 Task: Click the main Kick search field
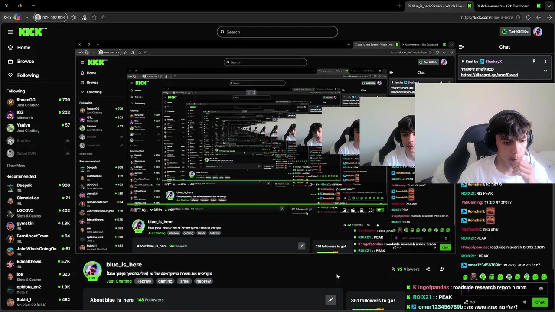277,32
